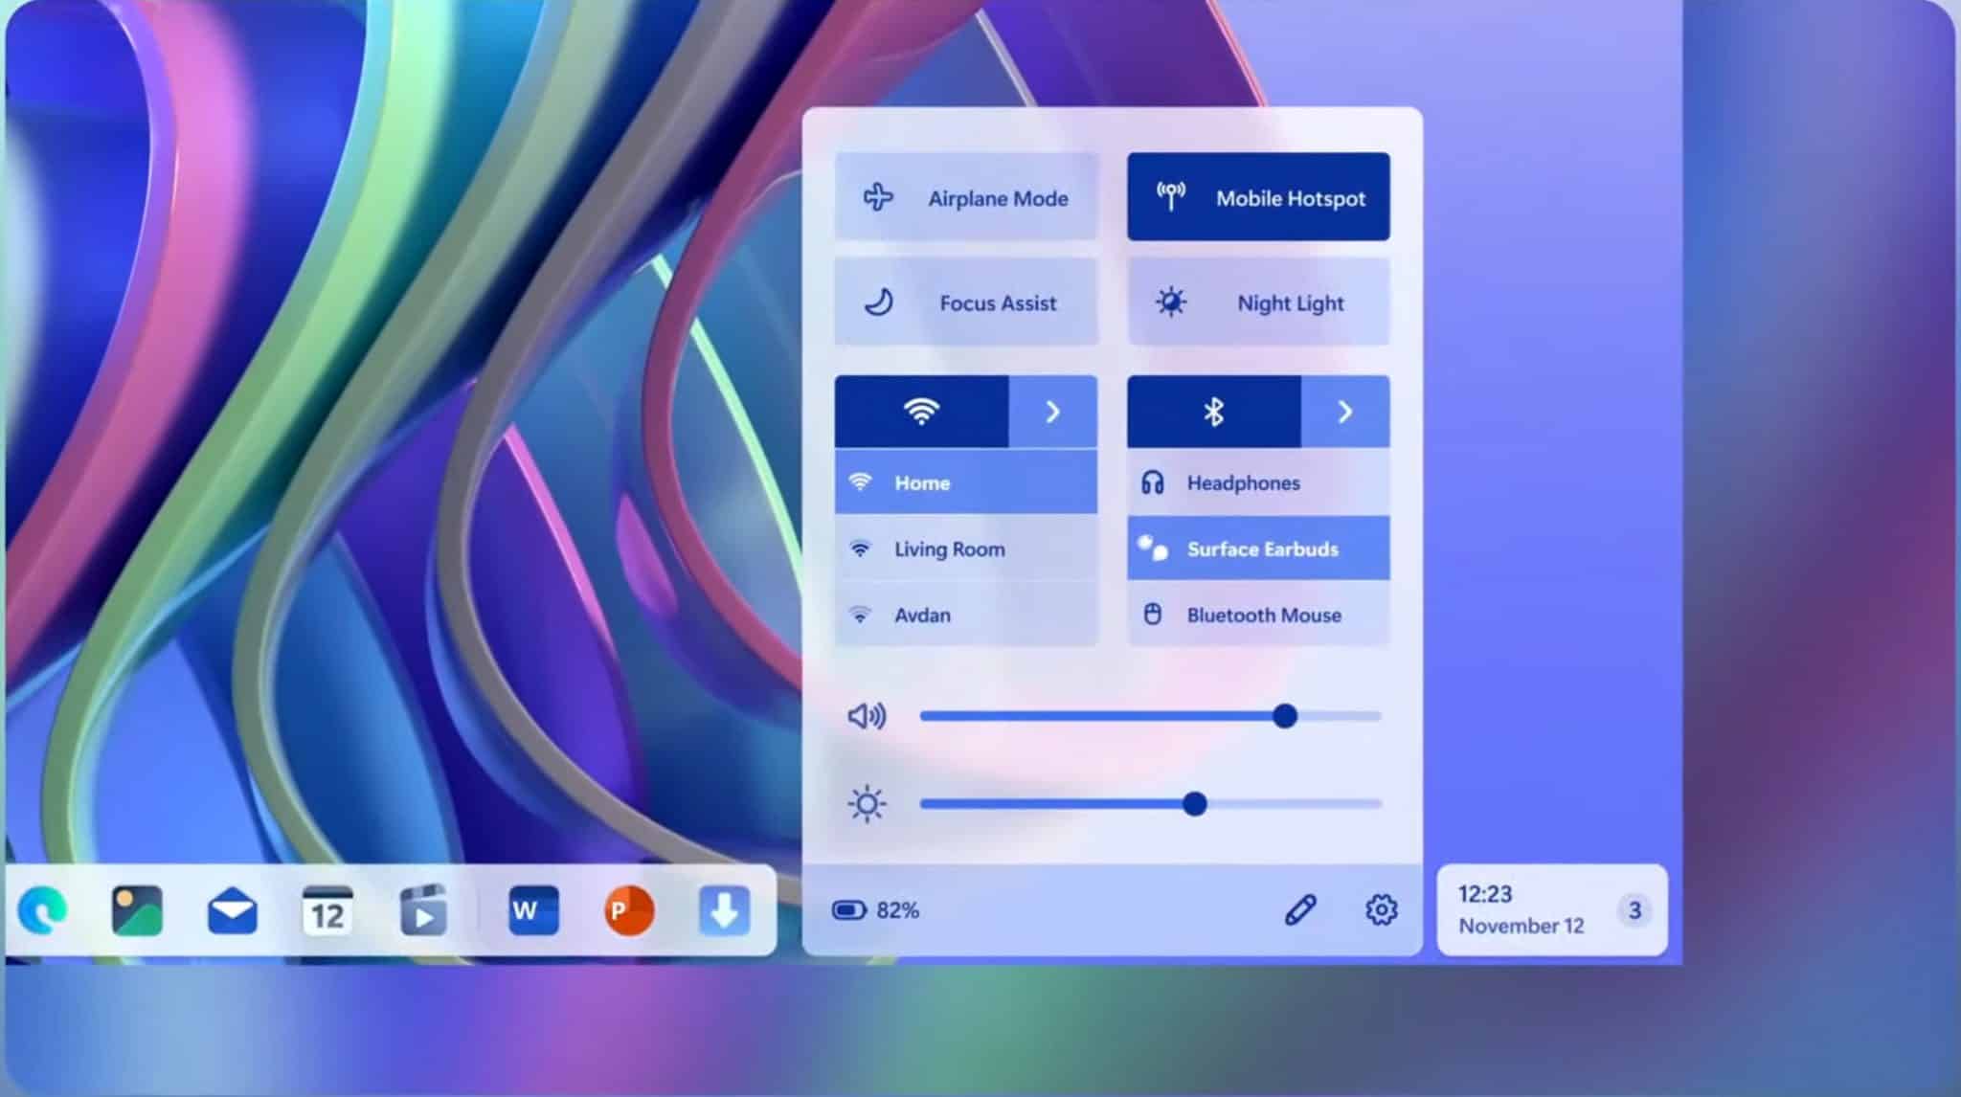Enable Night Light
This screenshot has height=1097, width=1961.
[x=1257, y=302]
